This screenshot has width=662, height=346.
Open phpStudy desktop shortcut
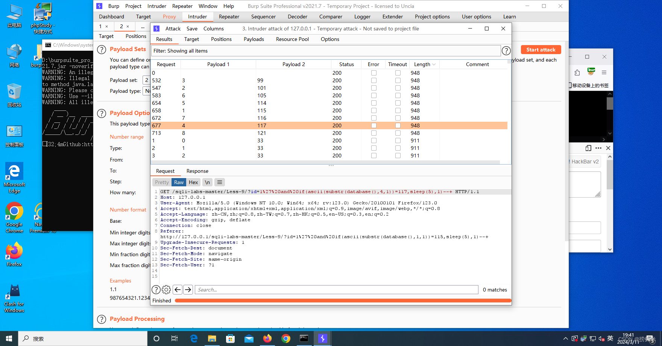43,18
